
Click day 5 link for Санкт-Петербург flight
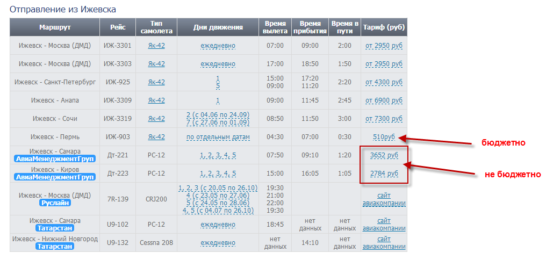[218, 86]
